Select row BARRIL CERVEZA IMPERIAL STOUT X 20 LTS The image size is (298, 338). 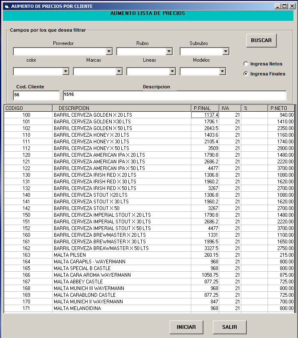(149, 215)
